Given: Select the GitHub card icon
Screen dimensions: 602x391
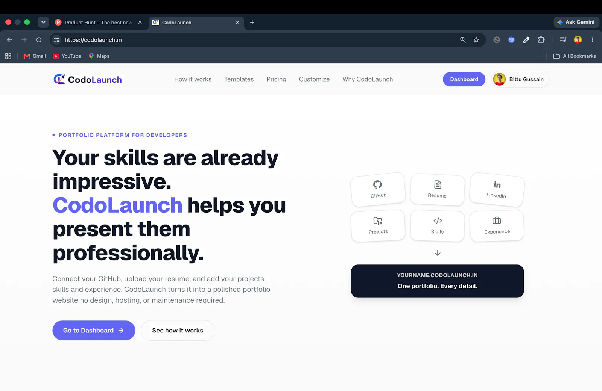Looking at the screenshot, I should 377,184.
